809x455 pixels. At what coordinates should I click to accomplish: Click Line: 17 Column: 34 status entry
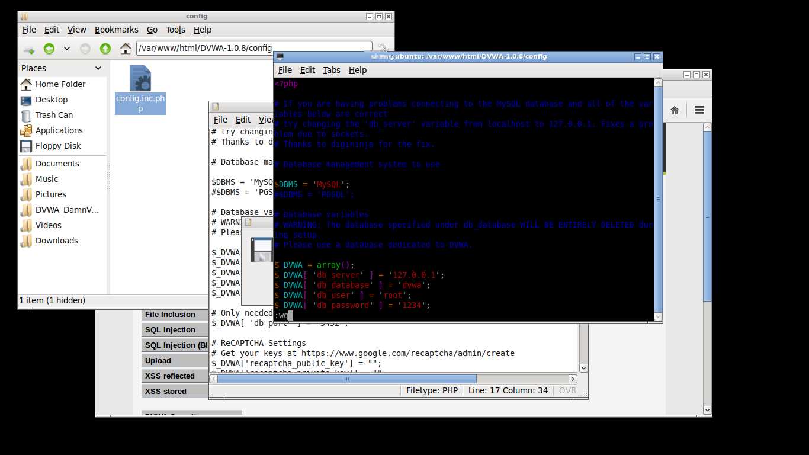click(508, 390)
